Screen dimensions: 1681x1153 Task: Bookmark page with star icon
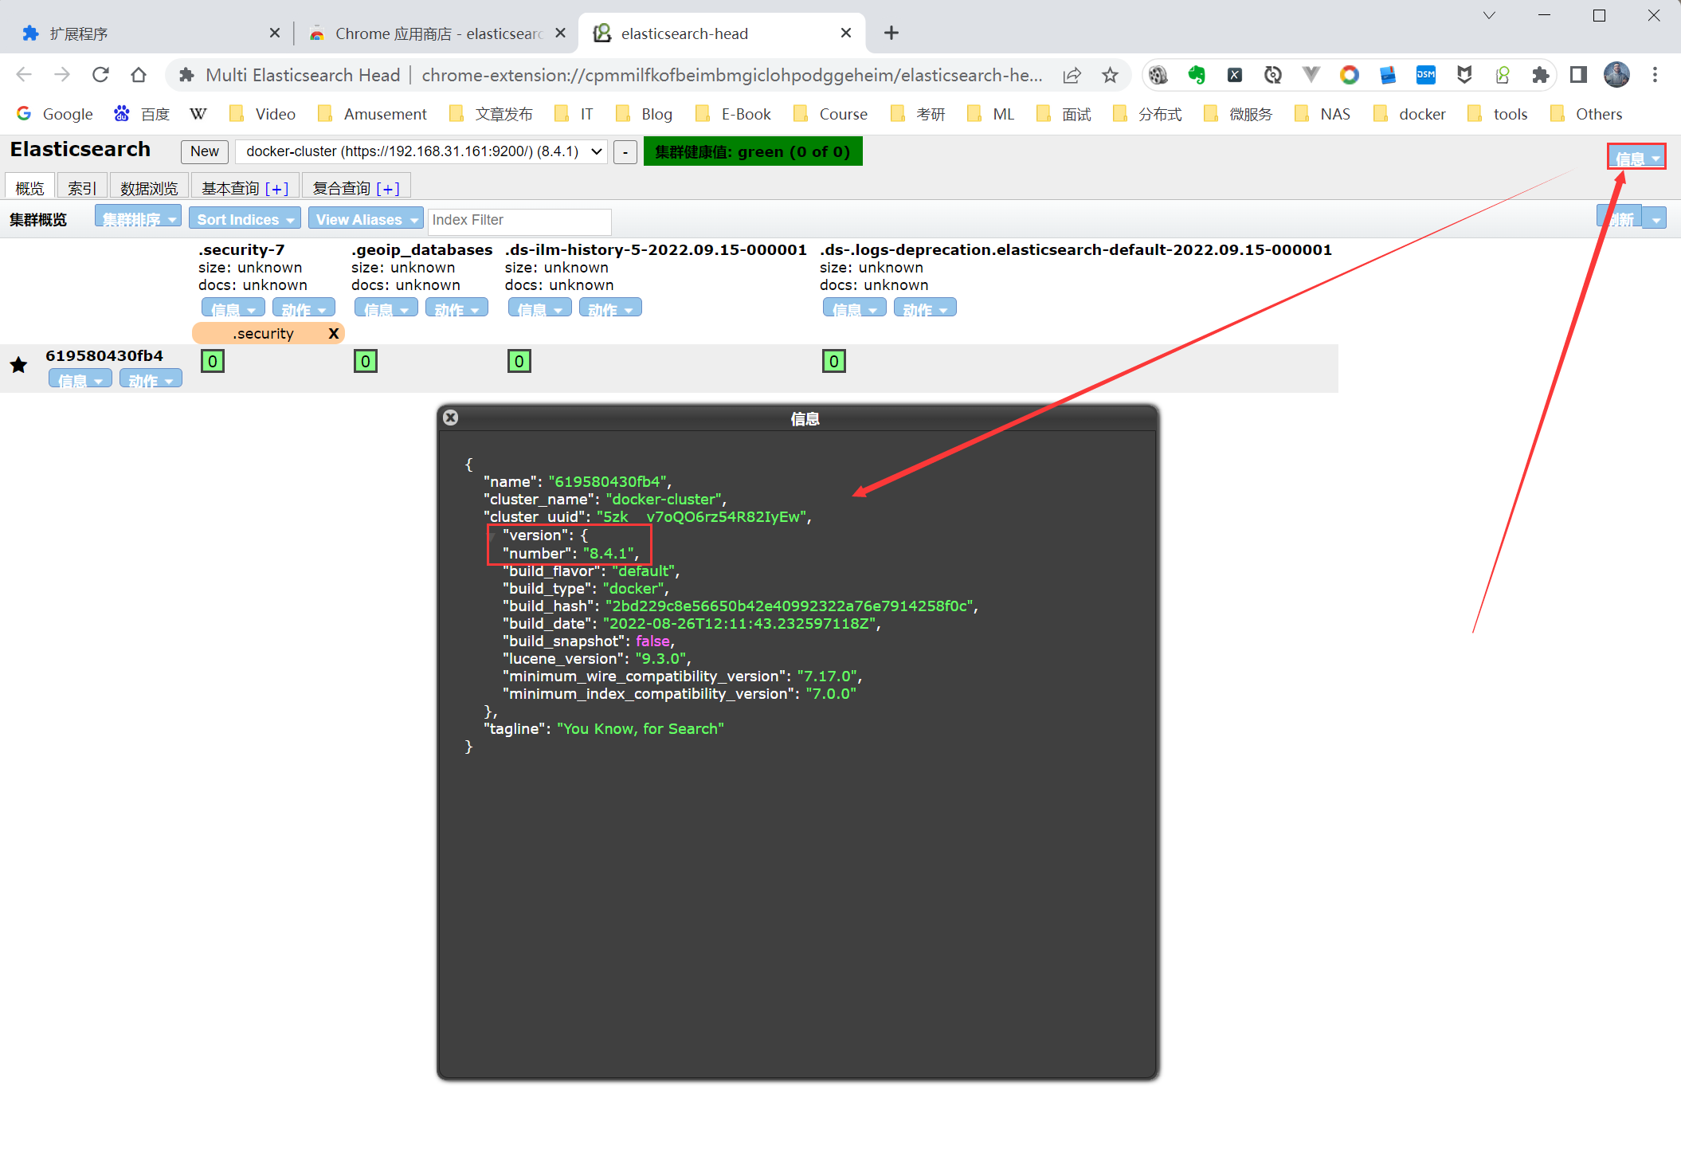[x=1110, y=75]
